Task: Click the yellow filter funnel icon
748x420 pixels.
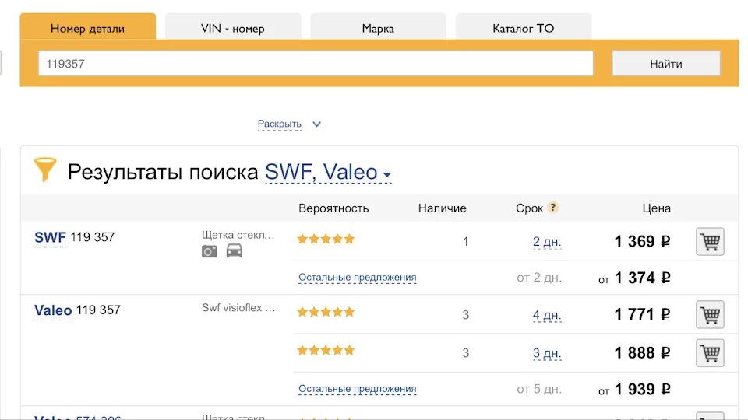Action: pyautogui.click(x=45, y=170)
